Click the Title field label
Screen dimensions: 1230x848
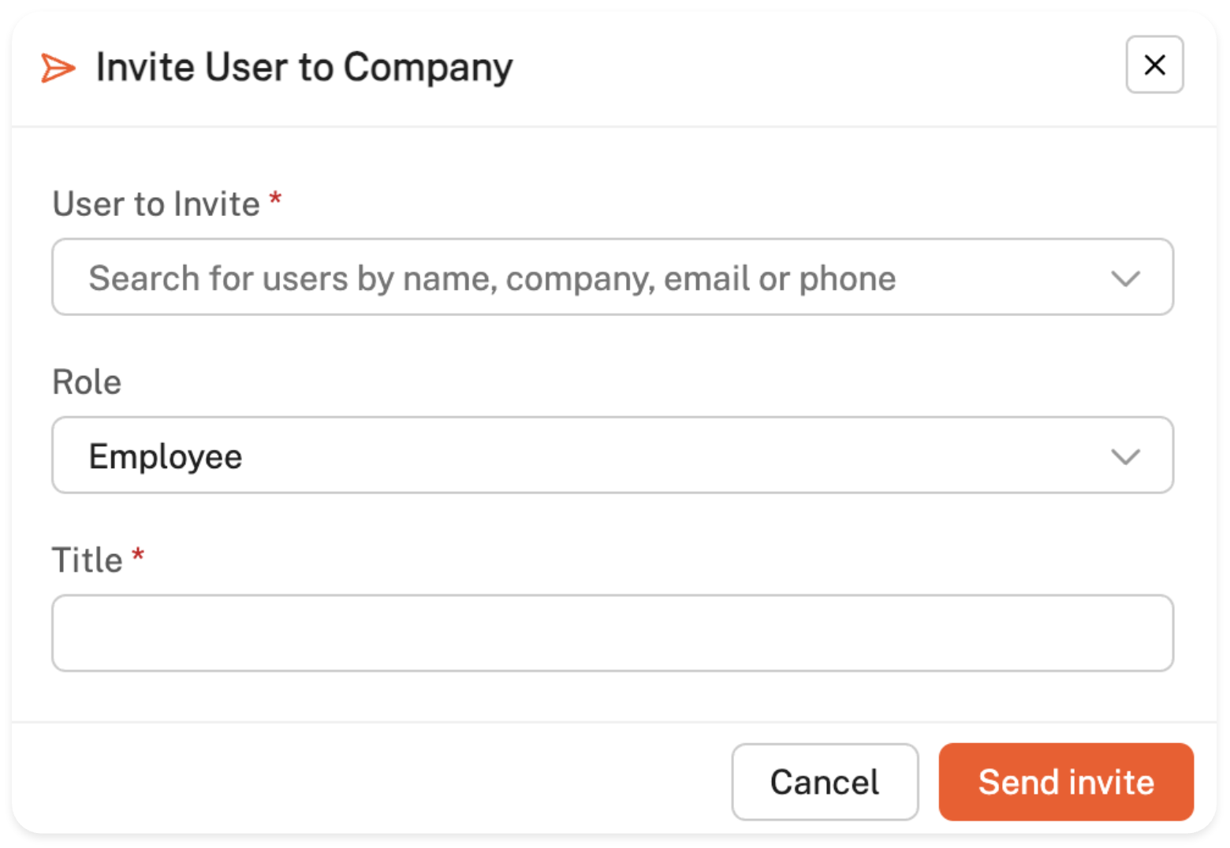pyautogui.click(x=87, y=560)
